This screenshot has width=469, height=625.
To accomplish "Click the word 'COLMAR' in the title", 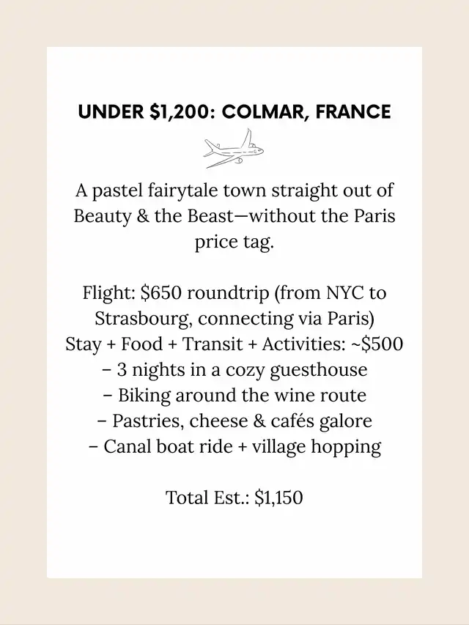I will coord(264,111).
